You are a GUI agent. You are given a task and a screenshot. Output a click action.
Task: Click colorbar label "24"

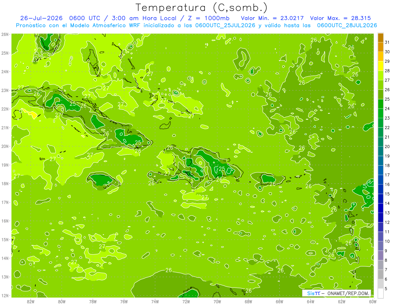[x=387, y=109]
